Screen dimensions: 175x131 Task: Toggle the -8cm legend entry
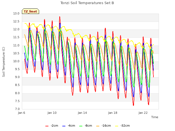[x=86, y=126]
